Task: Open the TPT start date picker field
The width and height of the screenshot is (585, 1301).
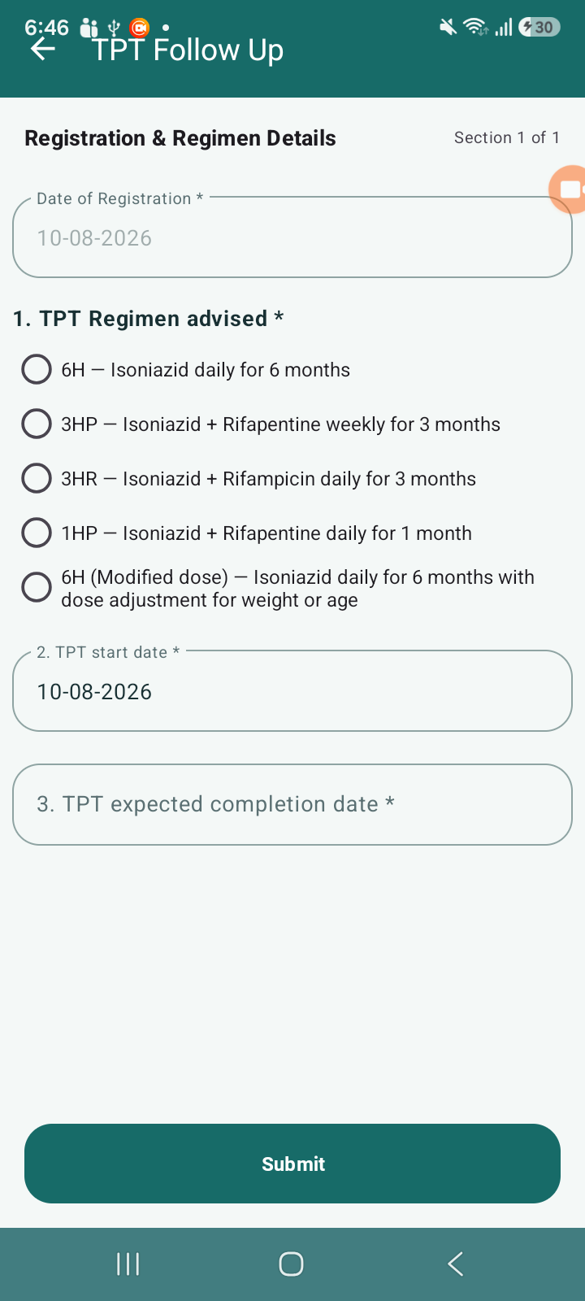Action: [292, 690]
